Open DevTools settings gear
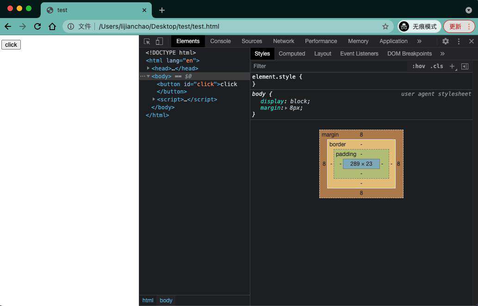478x306 pixels. 446,41
